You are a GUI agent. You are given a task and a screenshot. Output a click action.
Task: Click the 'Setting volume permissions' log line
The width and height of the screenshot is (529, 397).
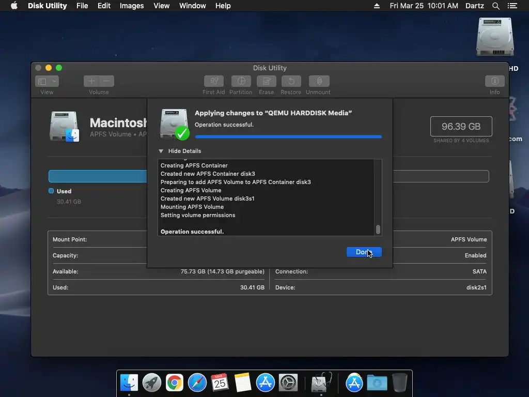198,215
